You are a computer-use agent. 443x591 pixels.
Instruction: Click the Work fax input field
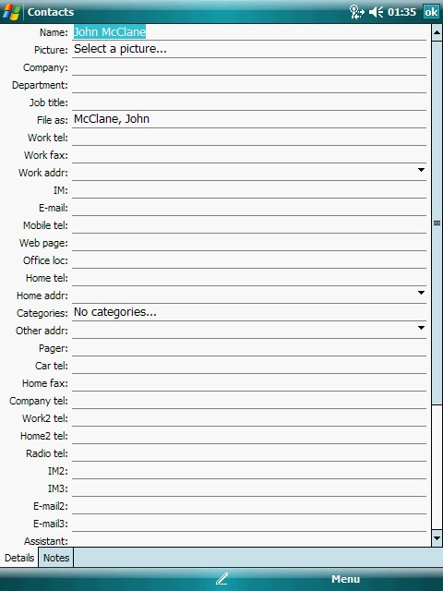click(249, 155)
